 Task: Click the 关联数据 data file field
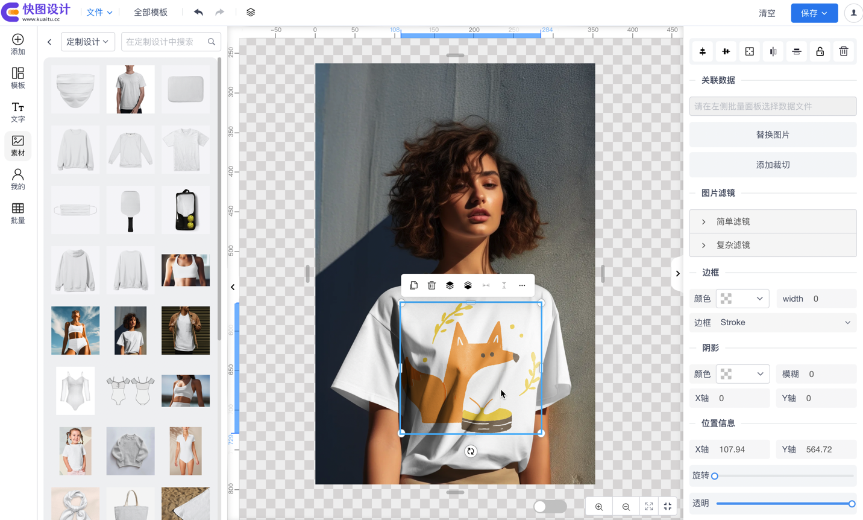point(773,106)
